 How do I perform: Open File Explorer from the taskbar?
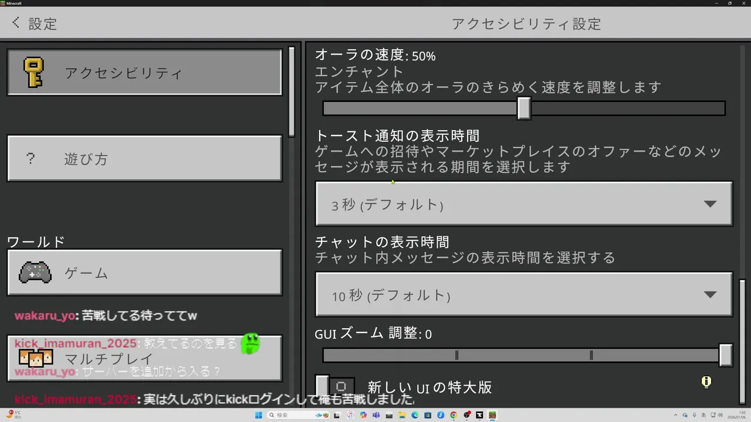pyautogui.click(x=402, y=415)
